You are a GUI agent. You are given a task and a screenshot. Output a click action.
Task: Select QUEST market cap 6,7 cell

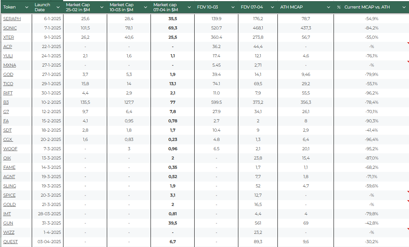[173, 242]
